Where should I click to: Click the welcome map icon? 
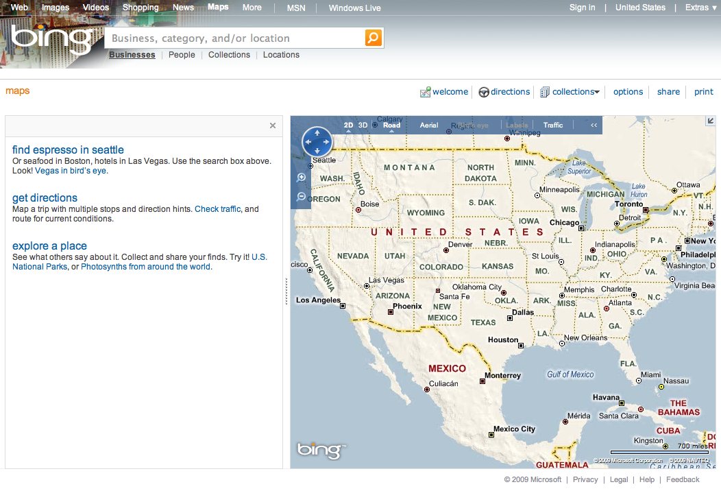click(425, 92)
